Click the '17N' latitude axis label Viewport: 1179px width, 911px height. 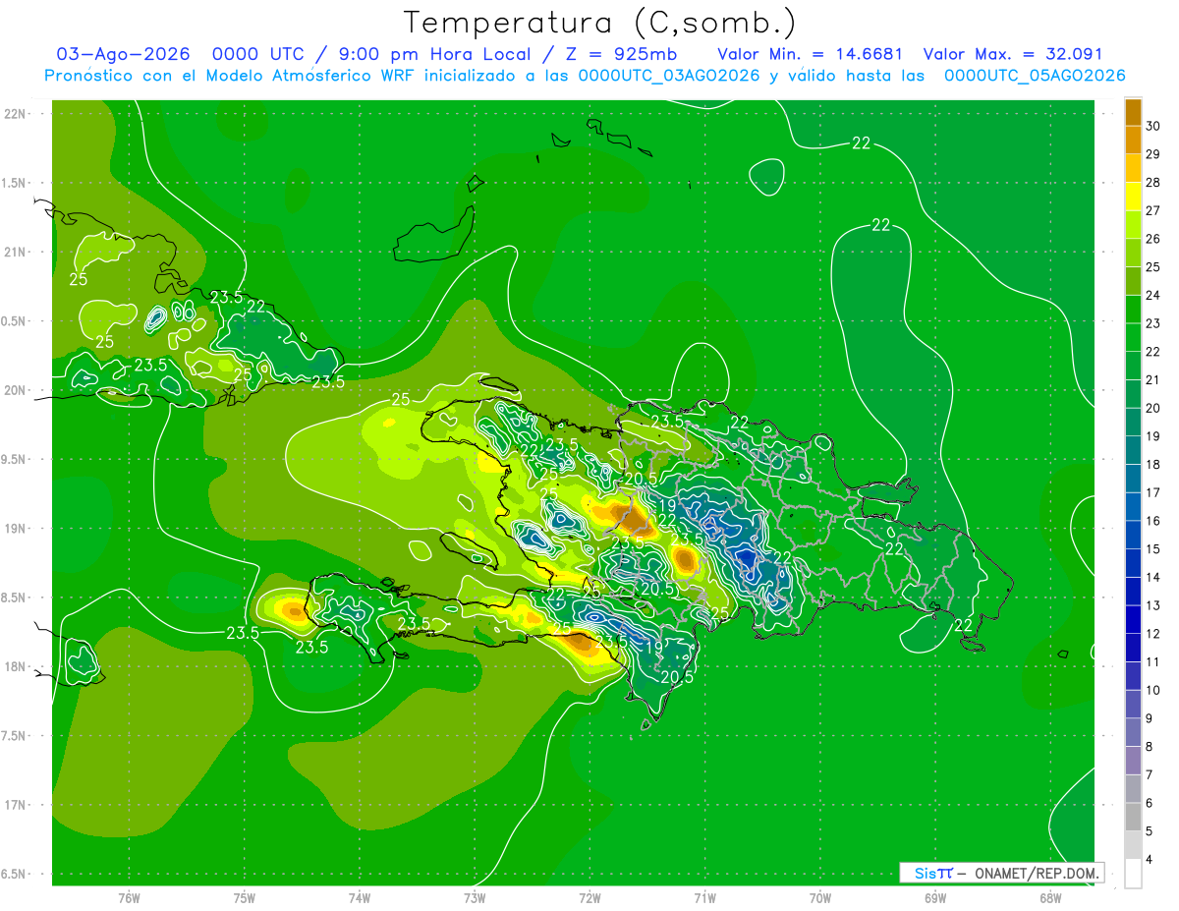pyautogui.click(x=15, y=805)
